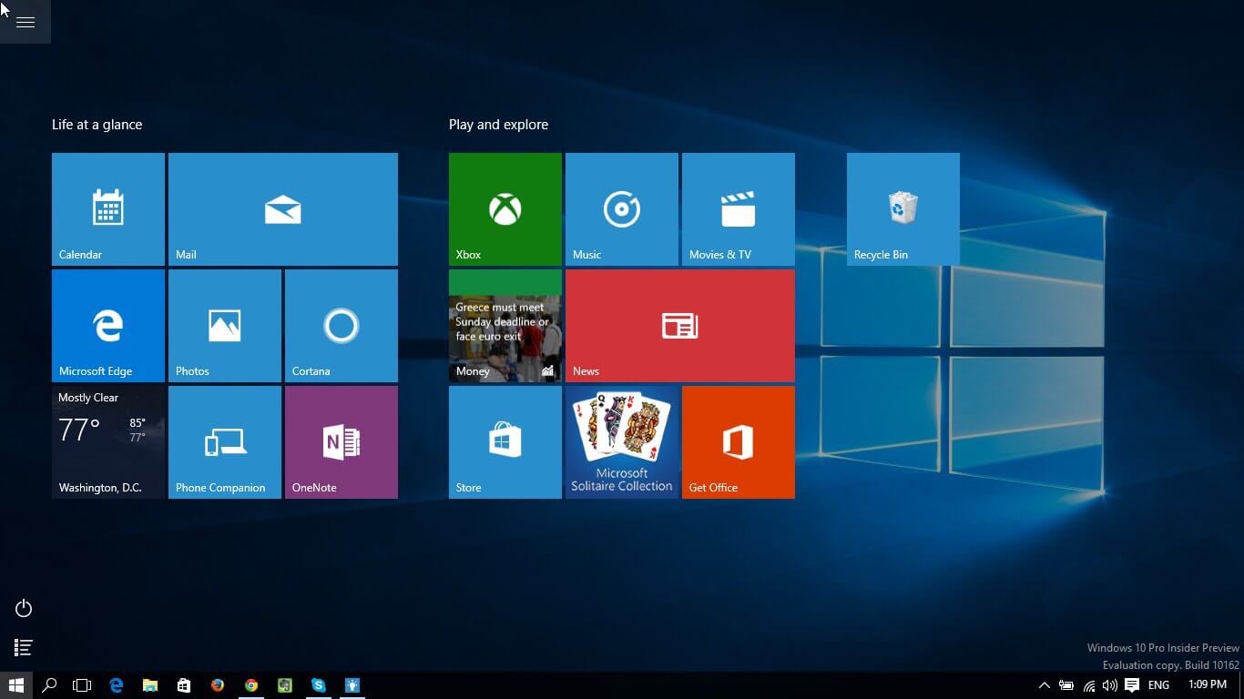The height and width of the screenshot is (699, 1244).
Task: Open Store icon on taskbar
Action: point(184,685)
